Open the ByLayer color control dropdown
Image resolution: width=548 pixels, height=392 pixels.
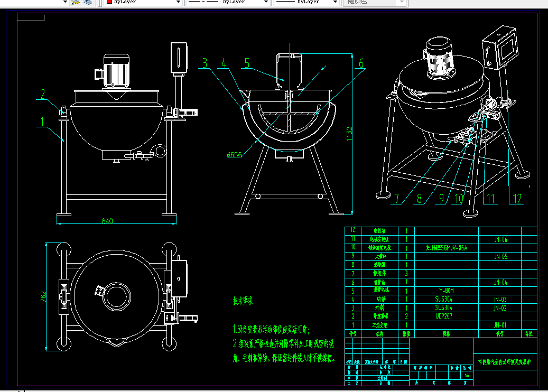(x=178, y=2)
